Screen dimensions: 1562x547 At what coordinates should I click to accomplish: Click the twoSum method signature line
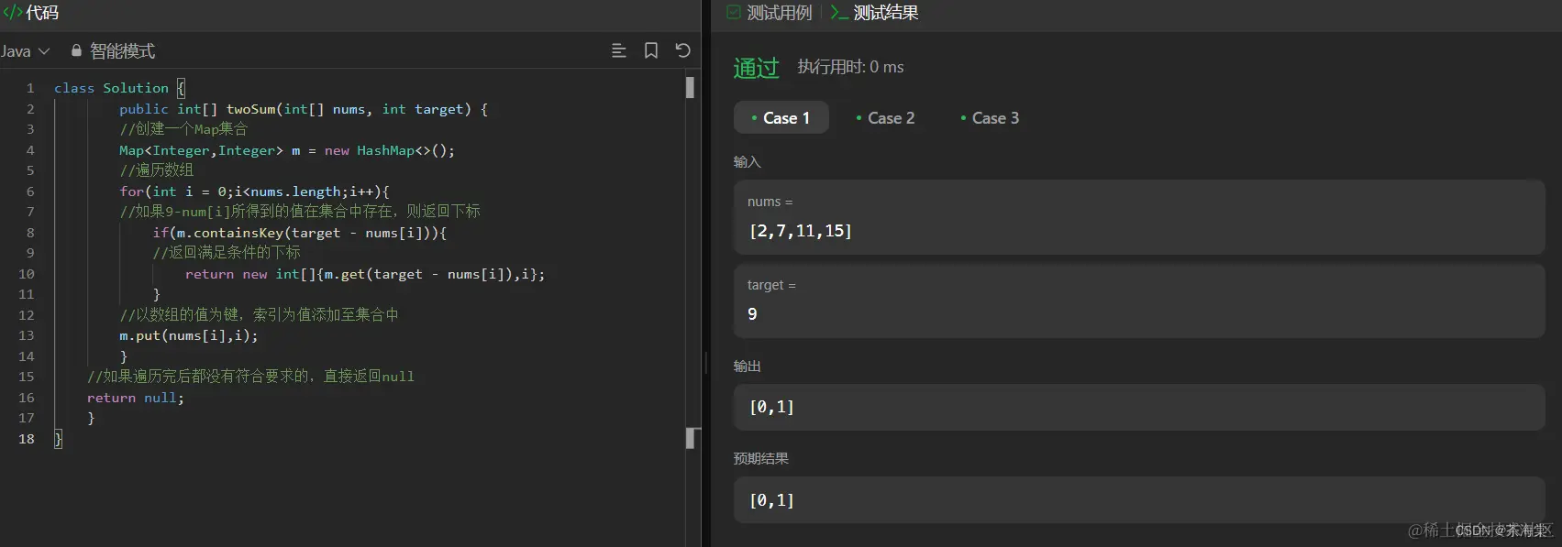[x=304, y=109]
